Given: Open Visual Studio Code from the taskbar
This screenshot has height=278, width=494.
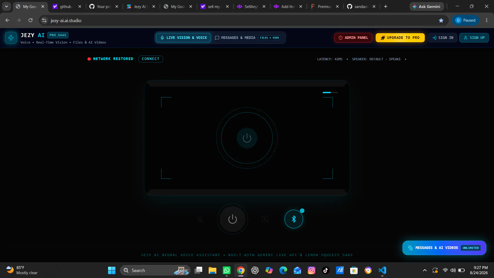Looking at the screenshot, I should 382,270.
